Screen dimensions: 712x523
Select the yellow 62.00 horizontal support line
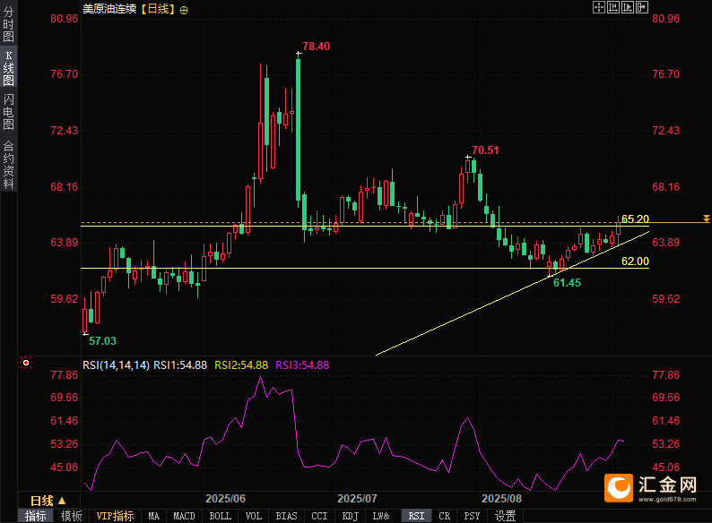pos(359,268)
